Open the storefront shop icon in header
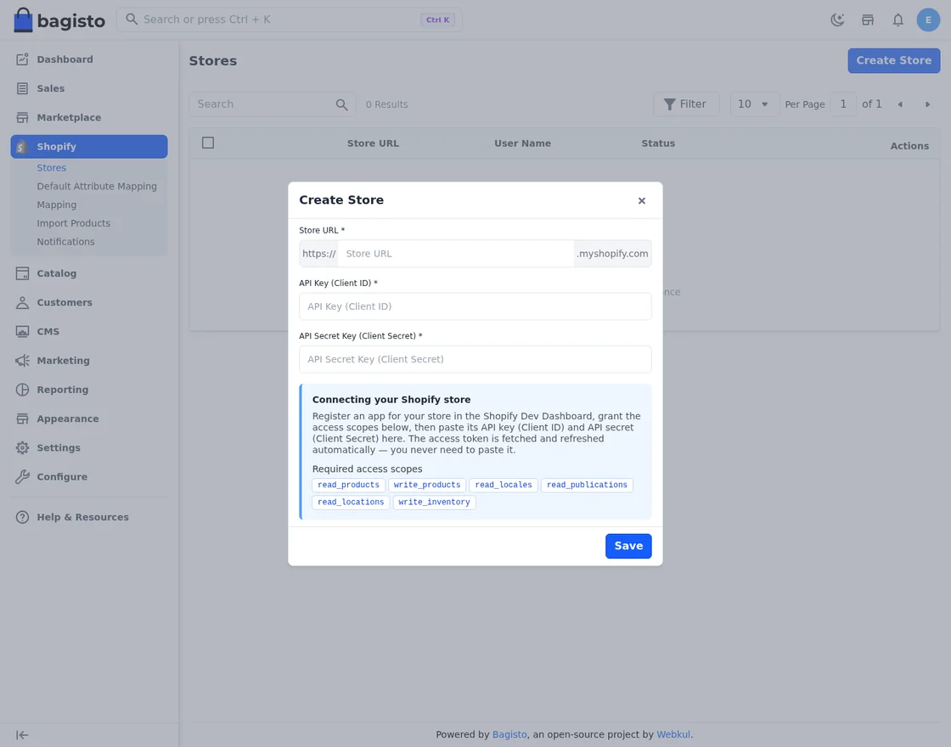Image resolution: width=951 pixels, height=747 pixels. 867,20
